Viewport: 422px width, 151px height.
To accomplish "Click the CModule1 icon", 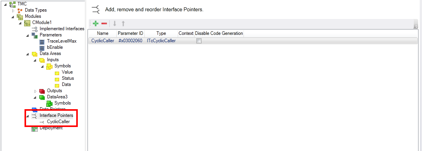I will click(27, 23).
